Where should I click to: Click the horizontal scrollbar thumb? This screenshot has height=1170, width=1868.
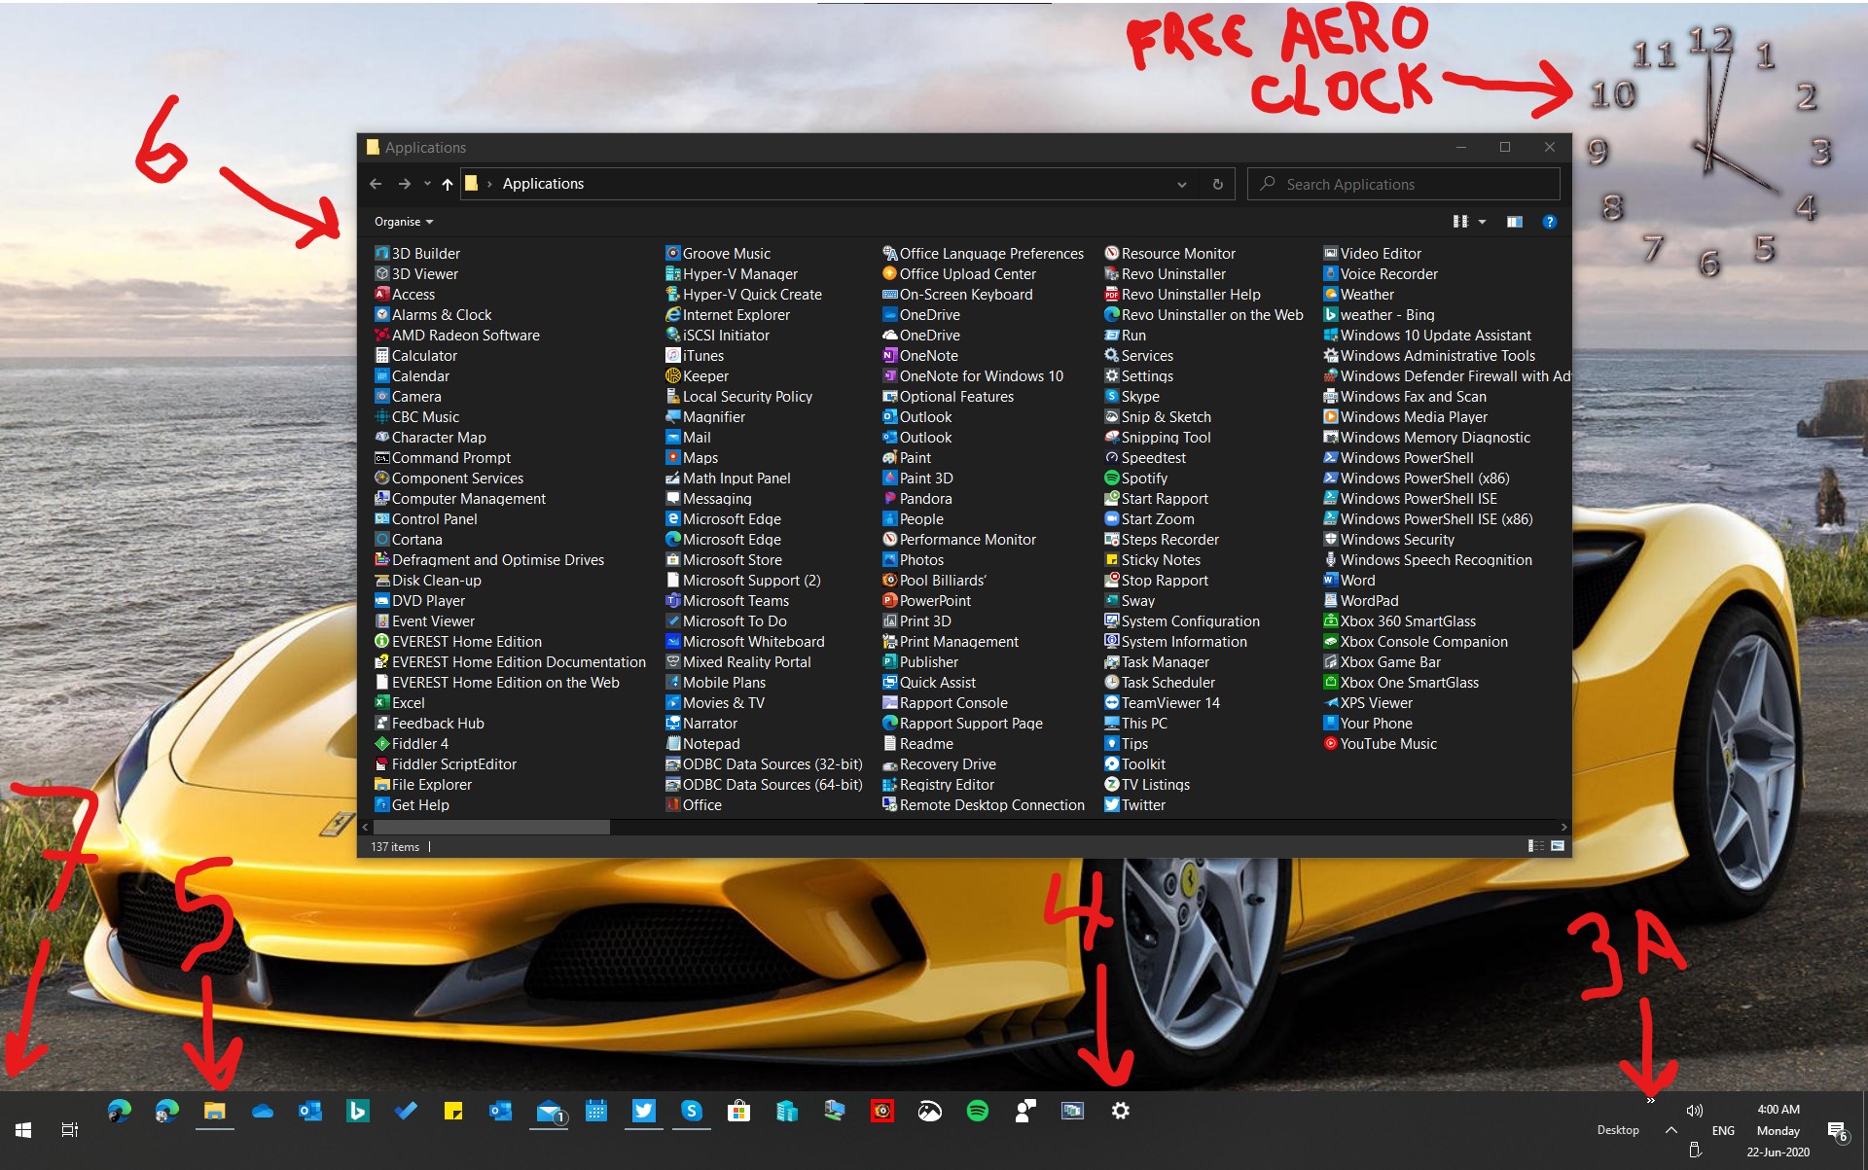[490, 827]
